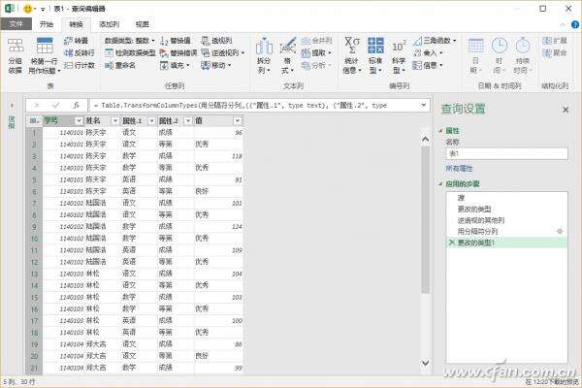Click the 分组依据 (Group By) icon

[16, 46]
